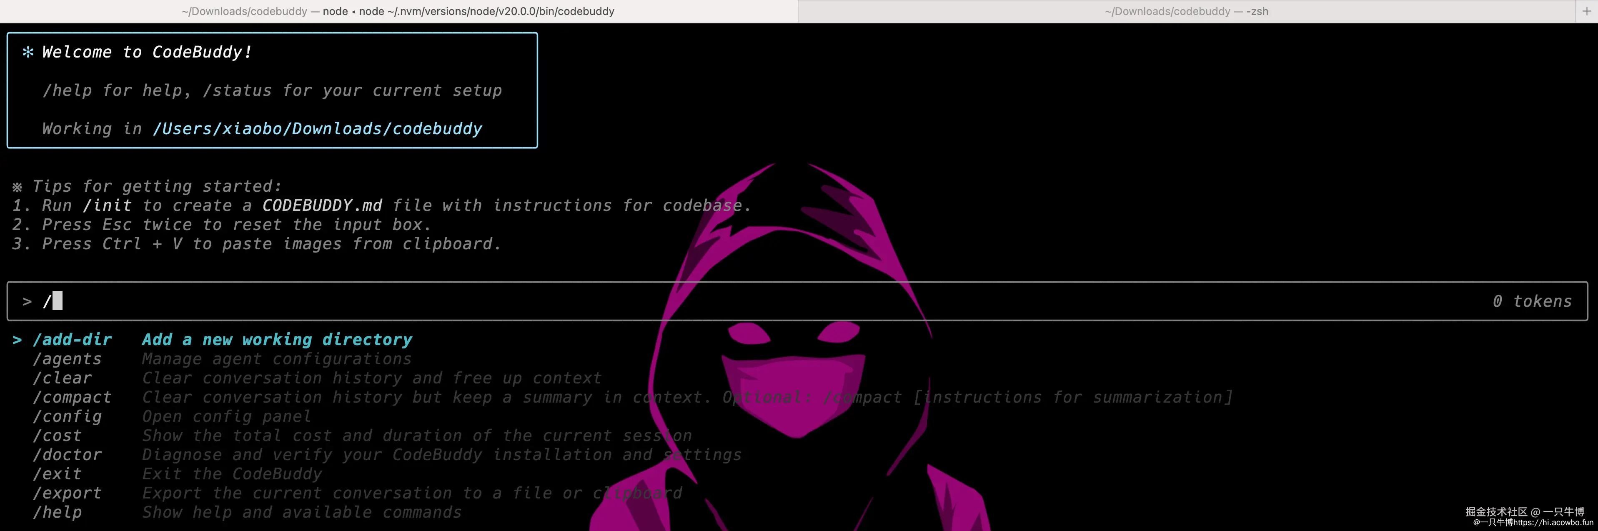Select the /config command entry
The height and width of the screenshot is (531, 1598).
[67, 417]
